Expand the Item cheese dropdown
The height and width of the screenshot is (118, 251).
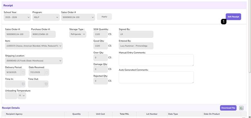tap(34, 46)
